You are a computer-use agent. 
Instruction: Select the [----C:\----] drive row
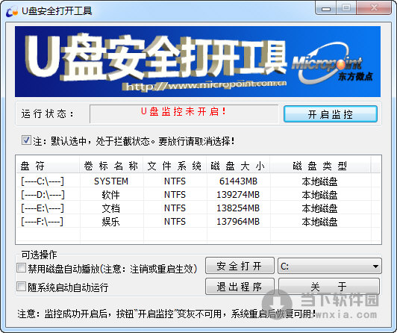point(198,181)
